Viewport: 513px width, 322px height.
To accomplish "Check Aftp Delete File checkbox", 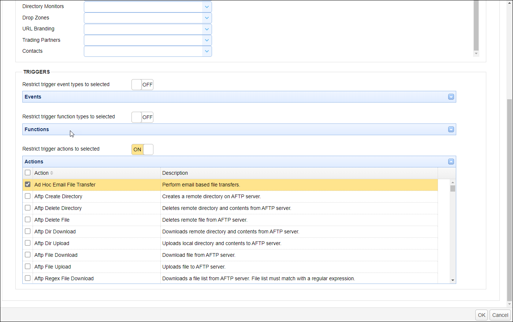I will click(27, 219).
